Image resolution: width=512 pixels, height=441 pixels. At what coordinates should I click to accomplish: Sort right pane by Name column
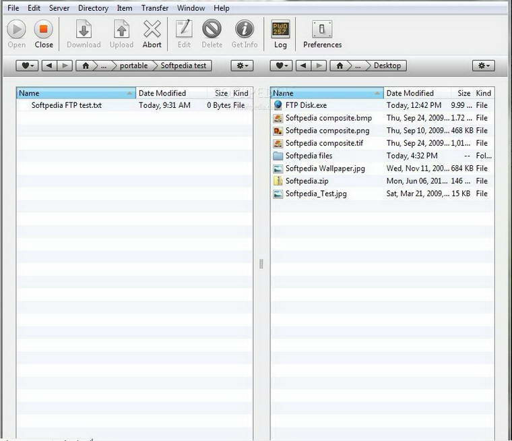click(327, 93)
